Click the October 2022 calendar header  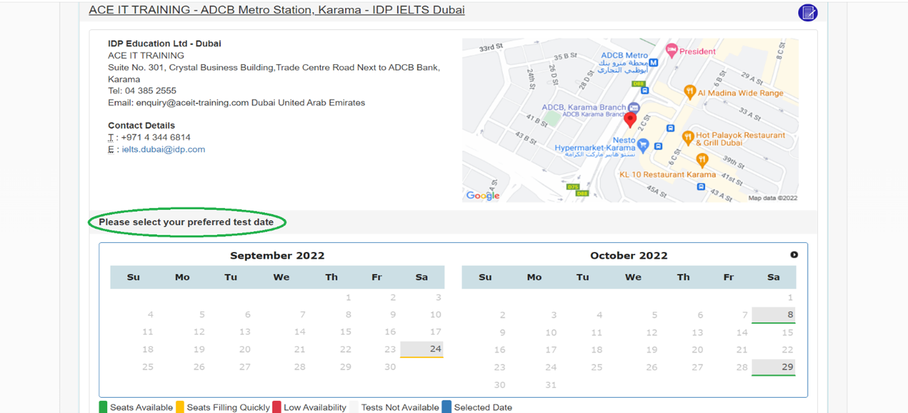629,255
